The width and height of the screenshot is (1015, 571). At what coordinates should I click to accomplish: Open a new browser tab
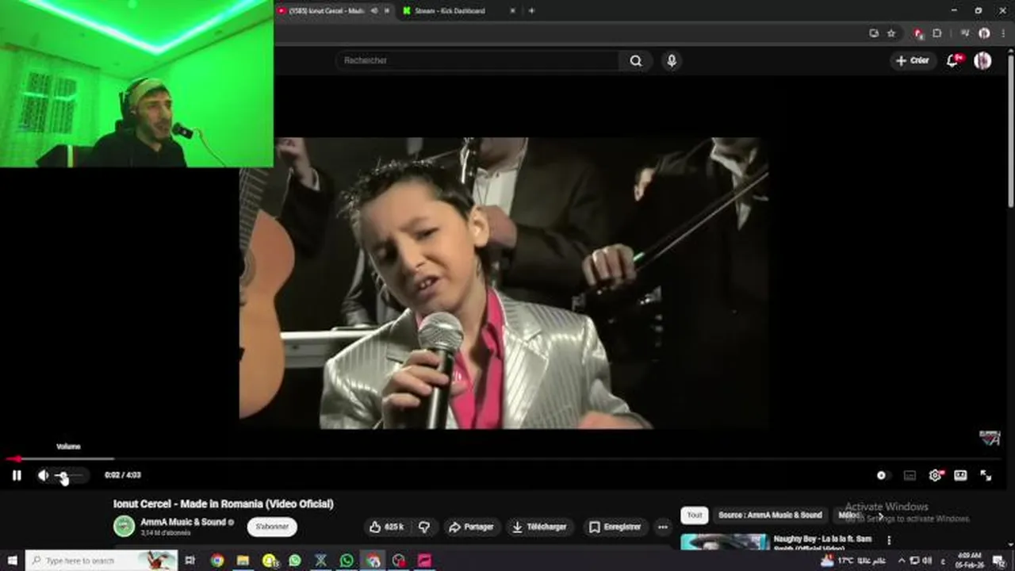coord(531,10)
